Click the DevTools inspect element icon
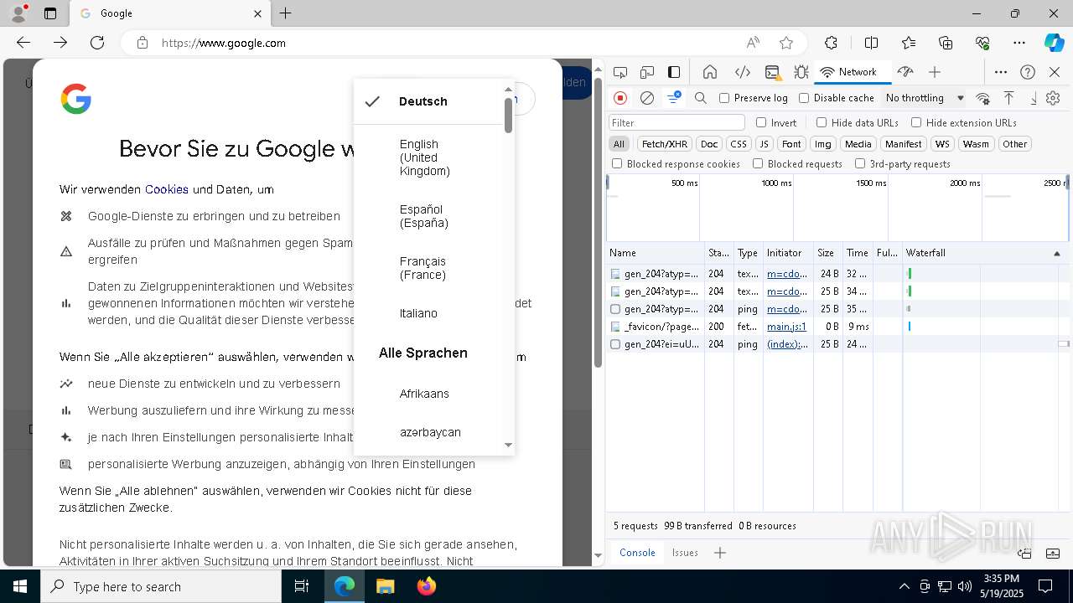The image size is (1073, 603). [x=619, y=72]
